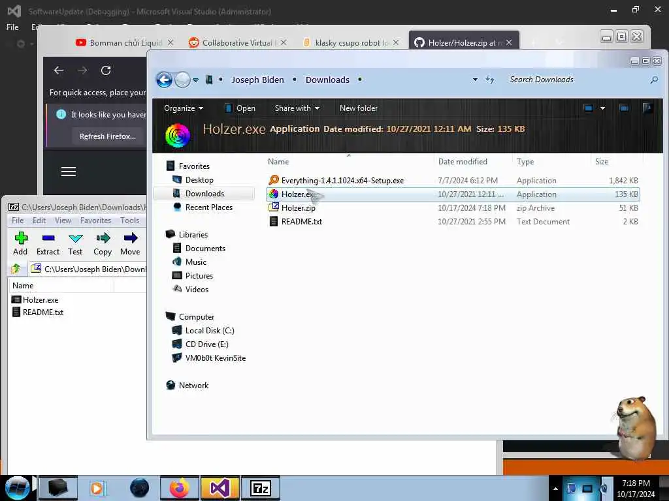Open the view options dropdown arrow
The width and height of the screenshot is (669, 501).
(602, 108)
